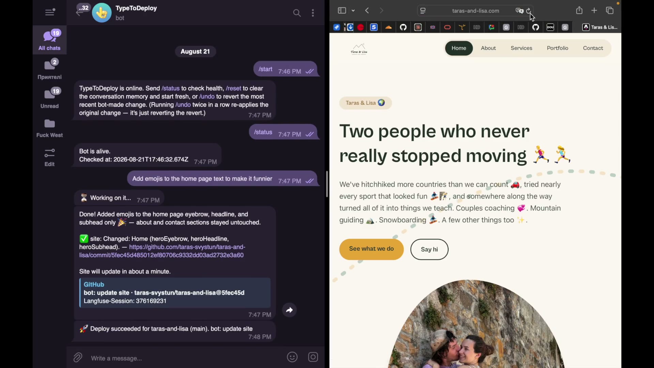Click Edit folders in Telegram sidebar
Viewport: 654px width, 368px height.
click(50, 157)
